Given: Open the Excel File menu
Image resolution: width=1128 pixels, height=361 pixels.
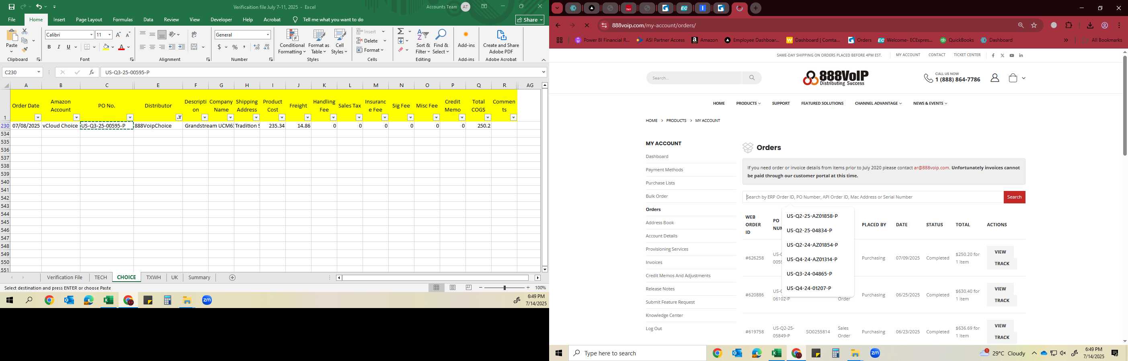Looking at the screenshot, I should coord(12,20).
